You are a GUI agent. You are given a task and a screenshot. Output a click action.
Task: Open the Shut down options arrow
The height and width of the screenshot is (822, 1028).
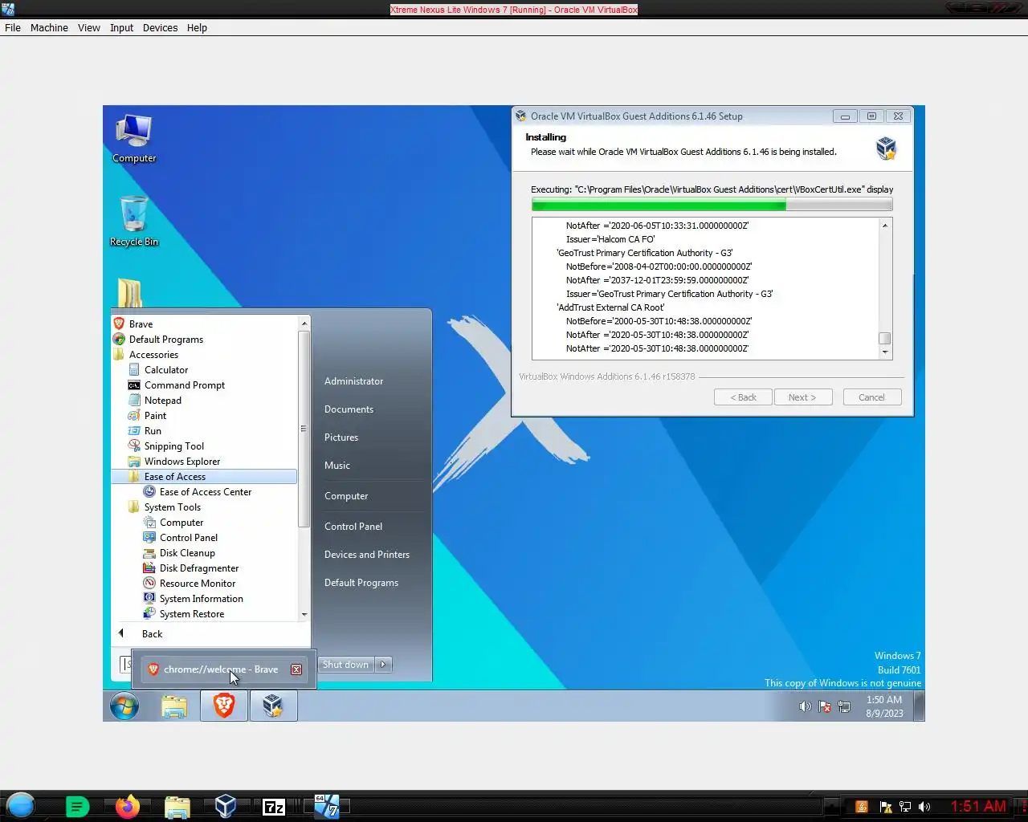[x=384, y=665]
